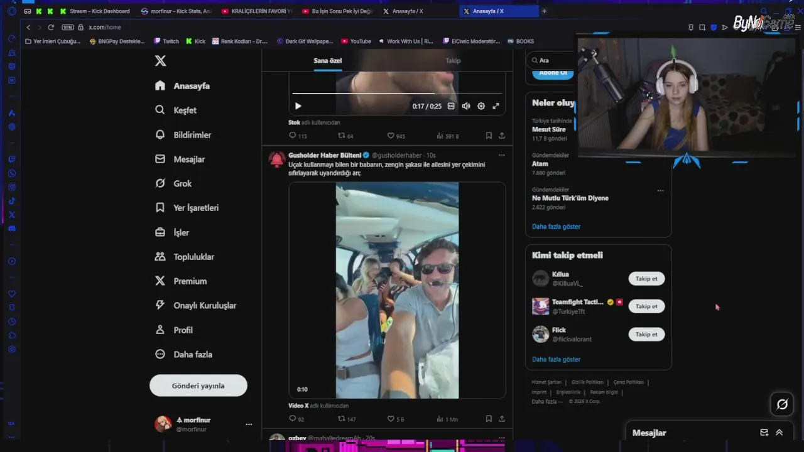Bookmark the top video post
Viewport: 804px width, 452px height.
click(x=489, y=136)
